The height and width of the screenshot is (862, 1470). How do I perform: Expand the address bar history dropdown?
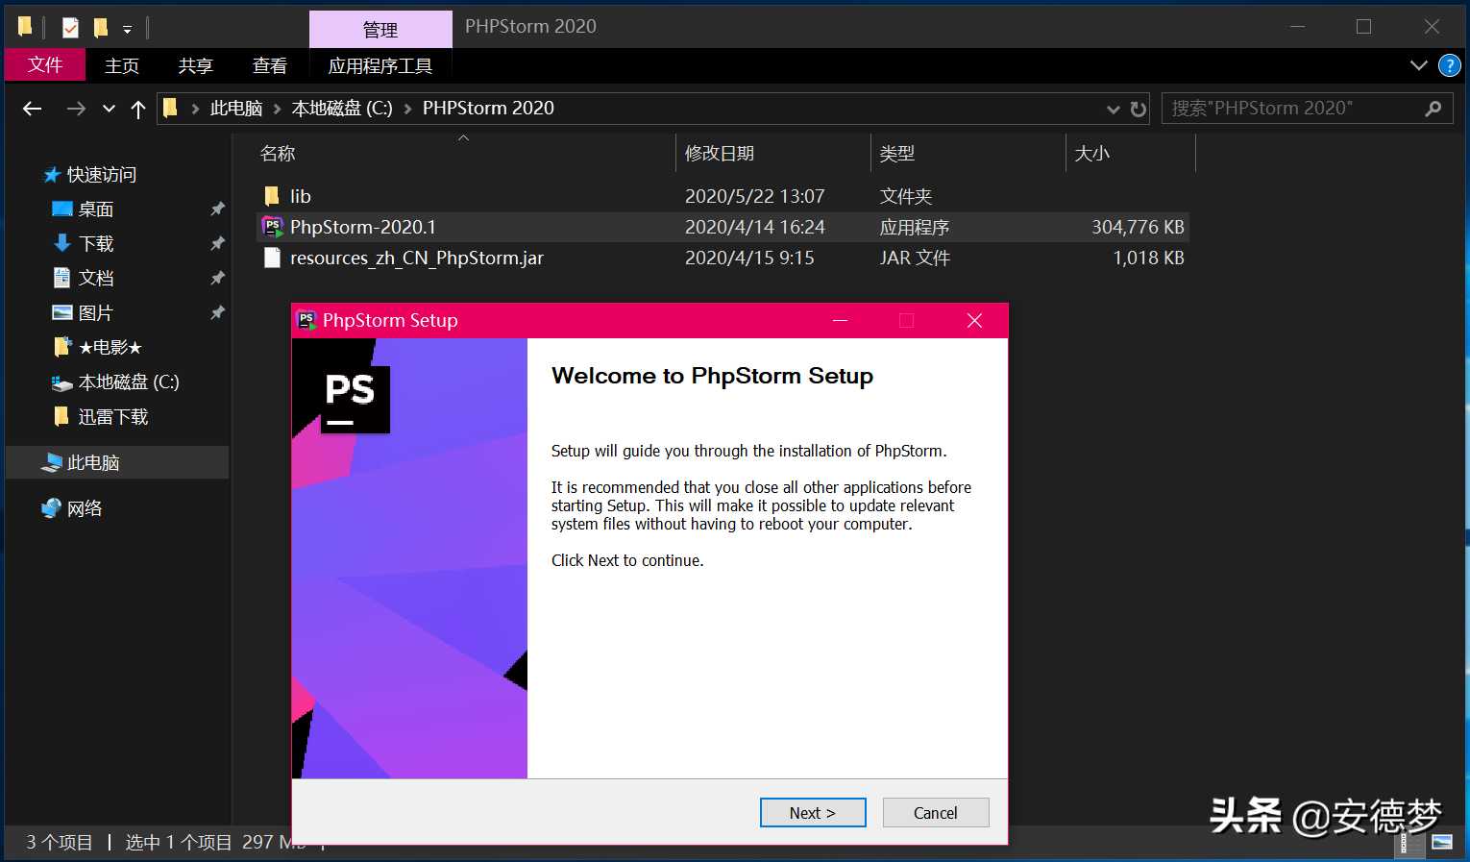coord(1114,109)
